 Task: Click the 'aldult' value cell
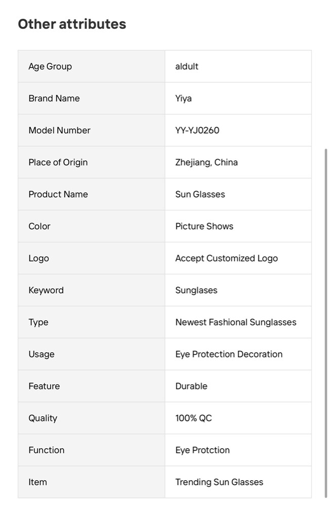coord(238,66)
